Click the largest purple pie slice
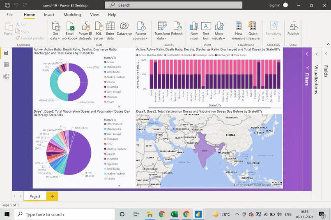Screen dimensions: 331x220 click(x=78, y=153)
